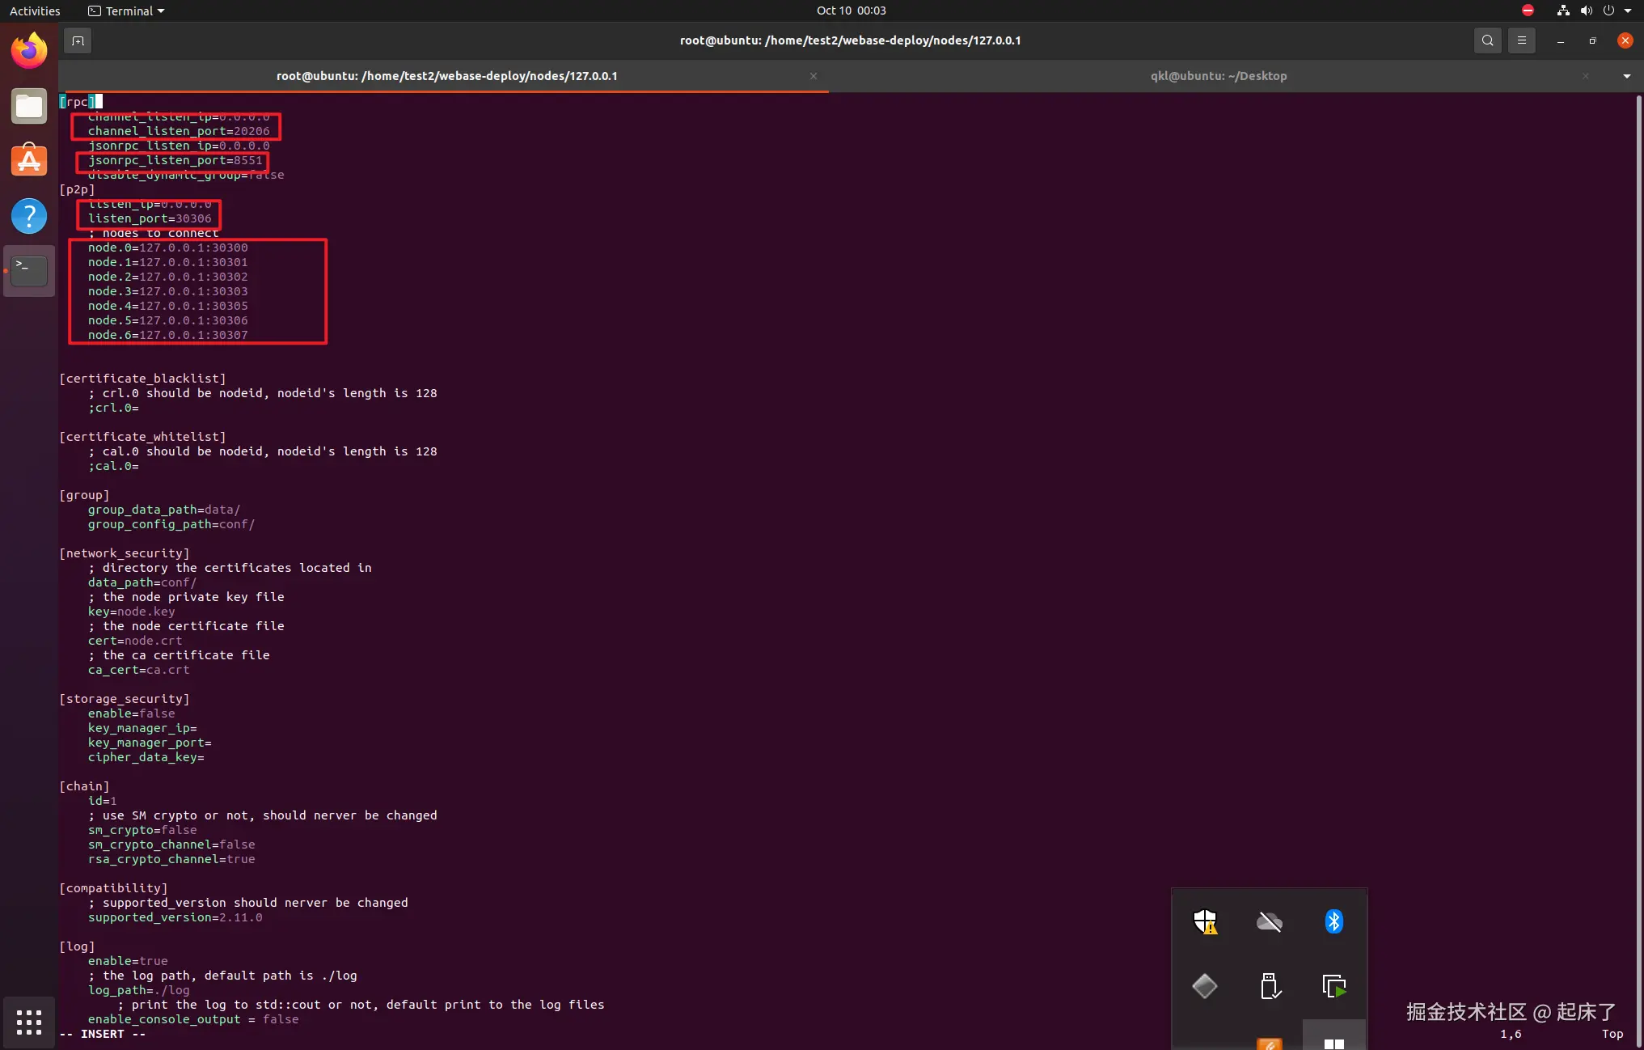Click the Windows Security shield tray icon
The image size is (1644, 1050).
[1205, 921]
